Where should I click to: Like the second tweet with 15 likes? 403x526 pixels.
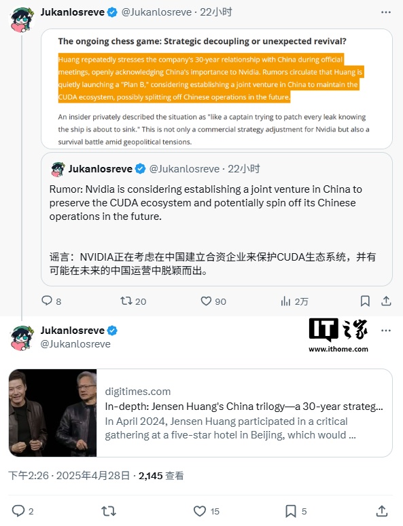point(206,511)
